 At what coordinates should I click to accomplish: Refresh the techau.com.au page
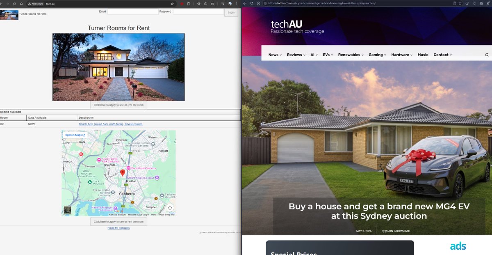coord(252,3)
